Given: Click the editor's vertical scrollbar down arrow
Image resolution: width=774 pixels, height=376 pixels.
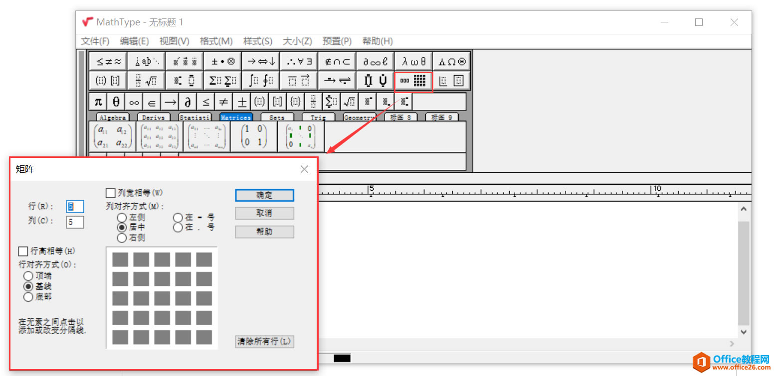Looking at the screenshot, I should point(744,332).
